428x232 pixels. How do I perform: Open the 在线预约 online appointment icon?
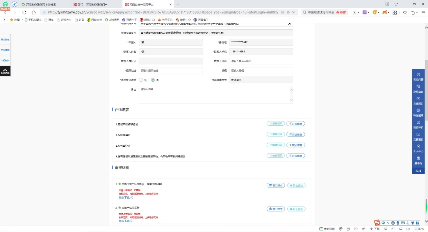pos(418,101)
